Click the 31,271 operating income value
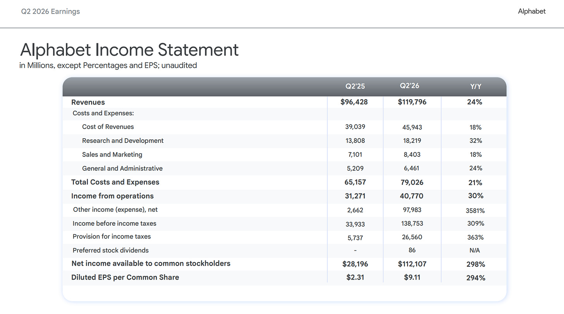The height and width of the screenshot is (314, 564). [x=355, y=196]
